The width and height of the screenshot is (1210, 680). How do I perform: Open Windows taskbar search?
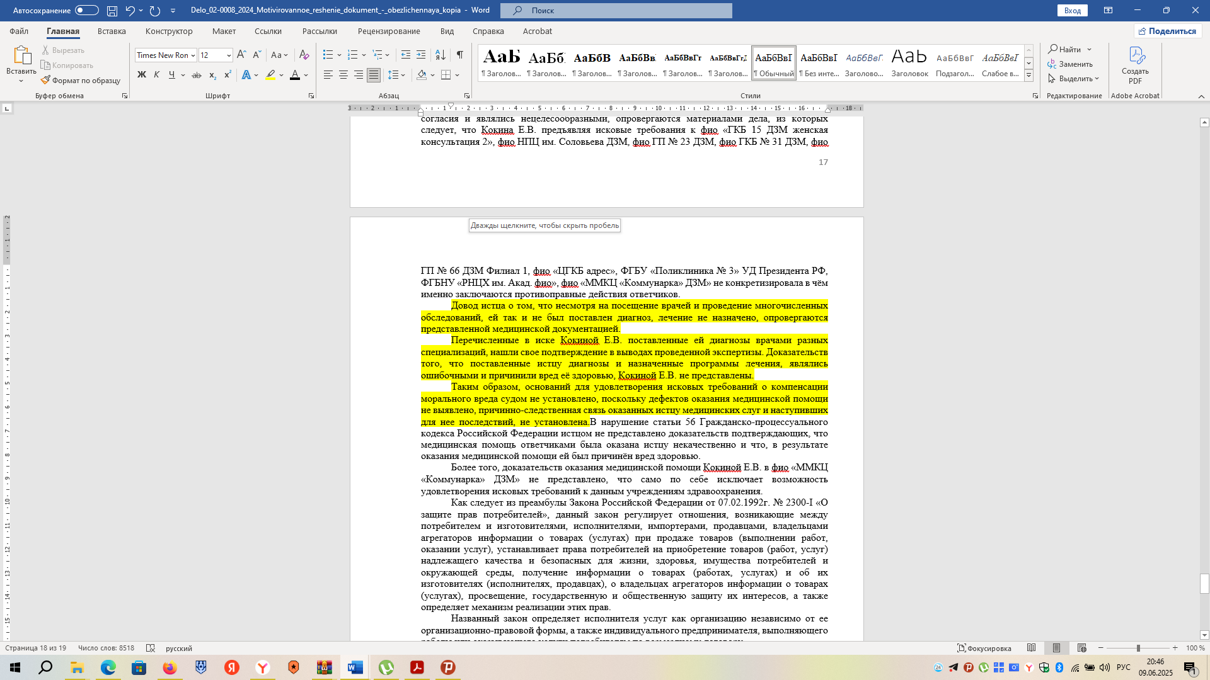pyautogui.click(x=46, y=667)
